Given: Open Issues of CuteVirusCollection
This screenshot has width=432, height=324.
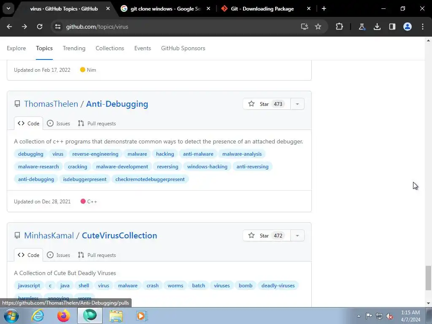Looking at the screenshot, I should (x=58, y=255).
